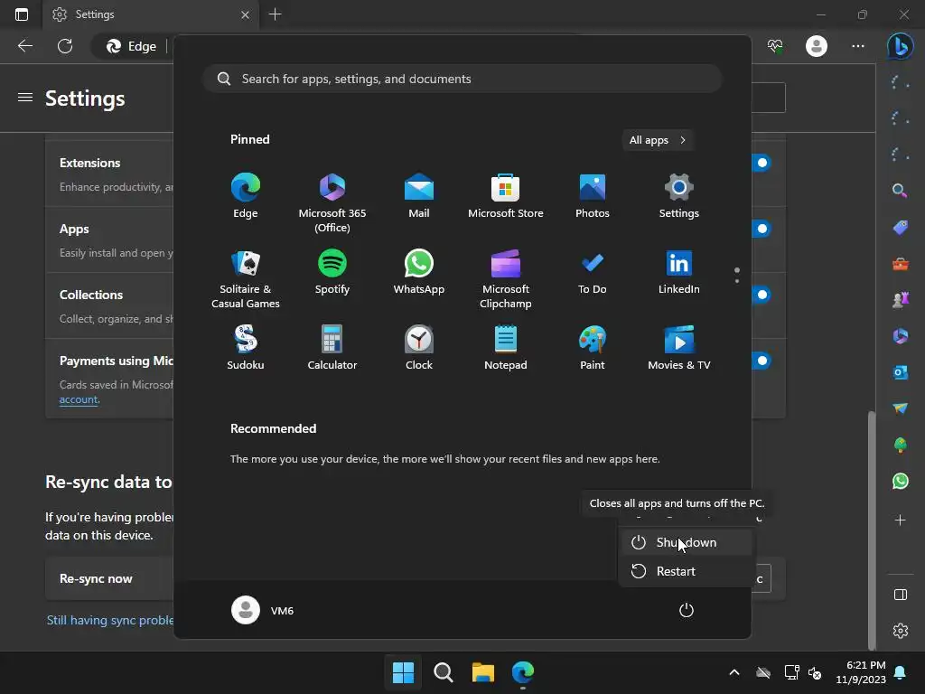This screenshot has width=925, height=694.
Task: Open Outlook in Edge sidebar
Action: [x=901, y=372]
